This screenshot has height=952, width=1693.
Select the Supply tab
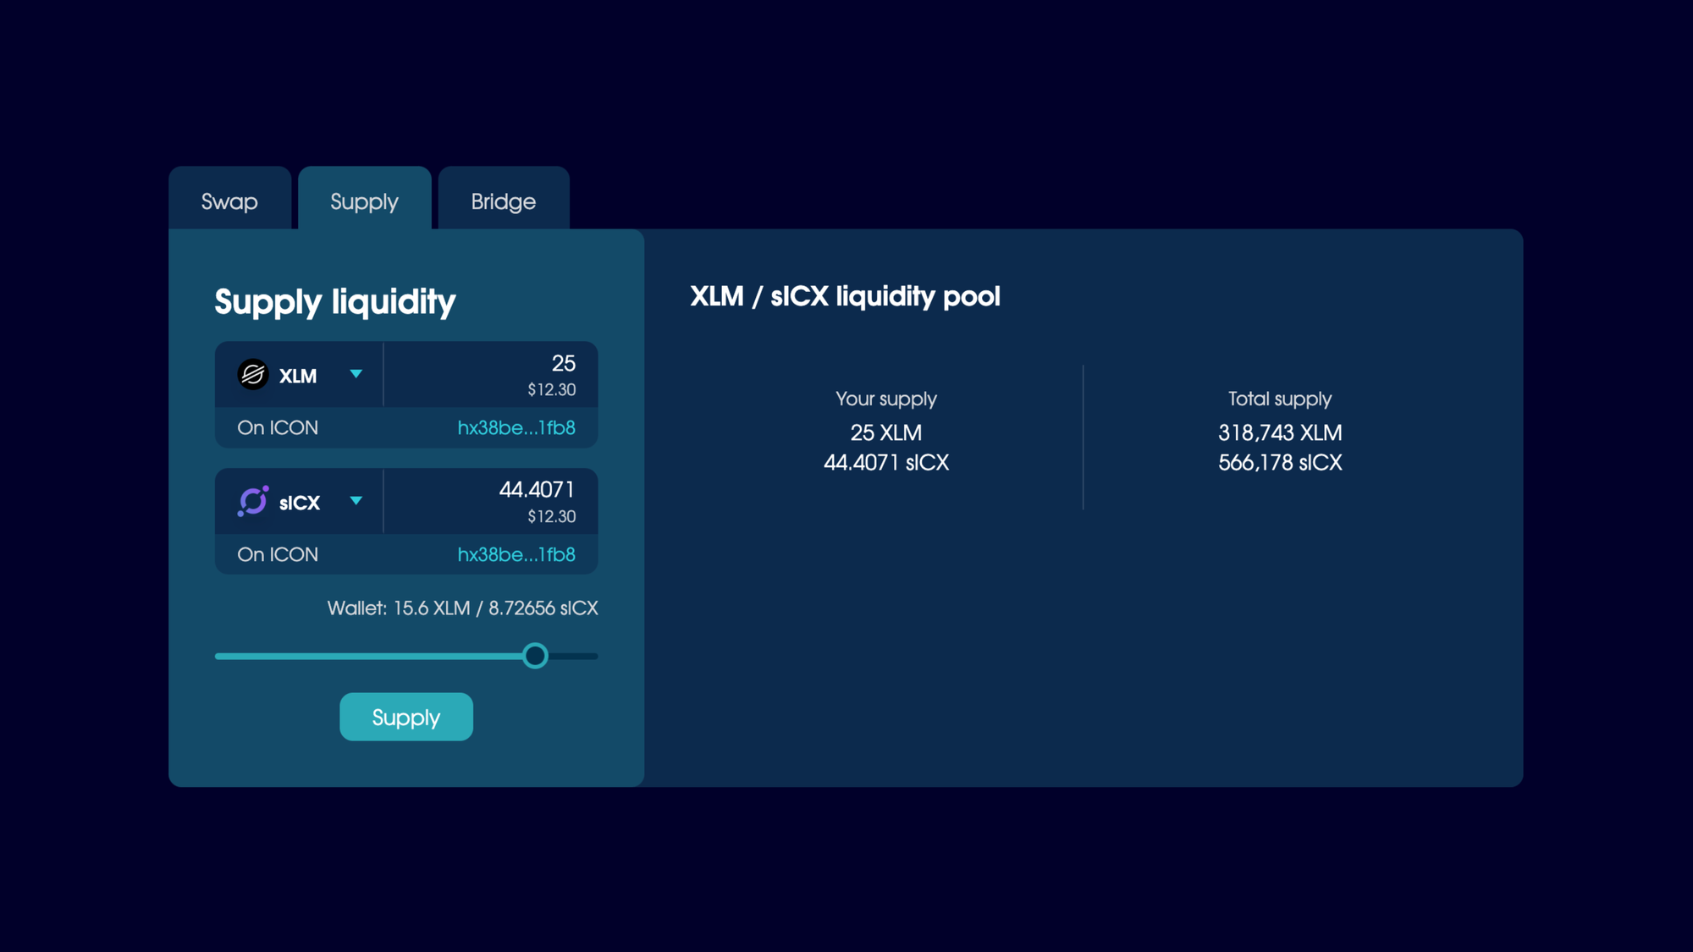coord(364,201)
